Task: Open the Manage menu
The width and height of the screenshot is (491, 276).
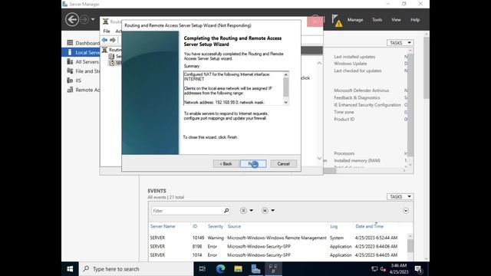Action: (x=355, y=20)
